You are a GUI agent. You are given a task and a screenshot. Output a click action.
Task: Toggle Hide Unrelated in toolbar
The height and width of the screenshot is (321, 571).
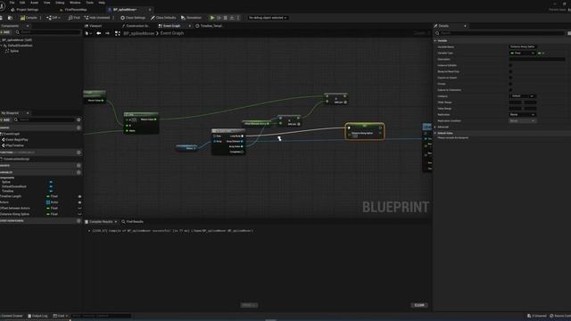[97, 18]
